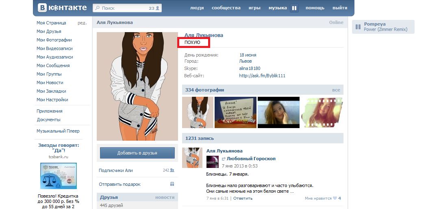Open люди in the top menu

coord(197,8)
